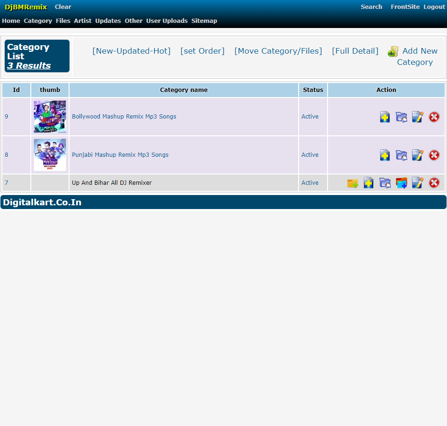Click red-blue folder plus icon in row 7
447x426 pixels.
401,183
